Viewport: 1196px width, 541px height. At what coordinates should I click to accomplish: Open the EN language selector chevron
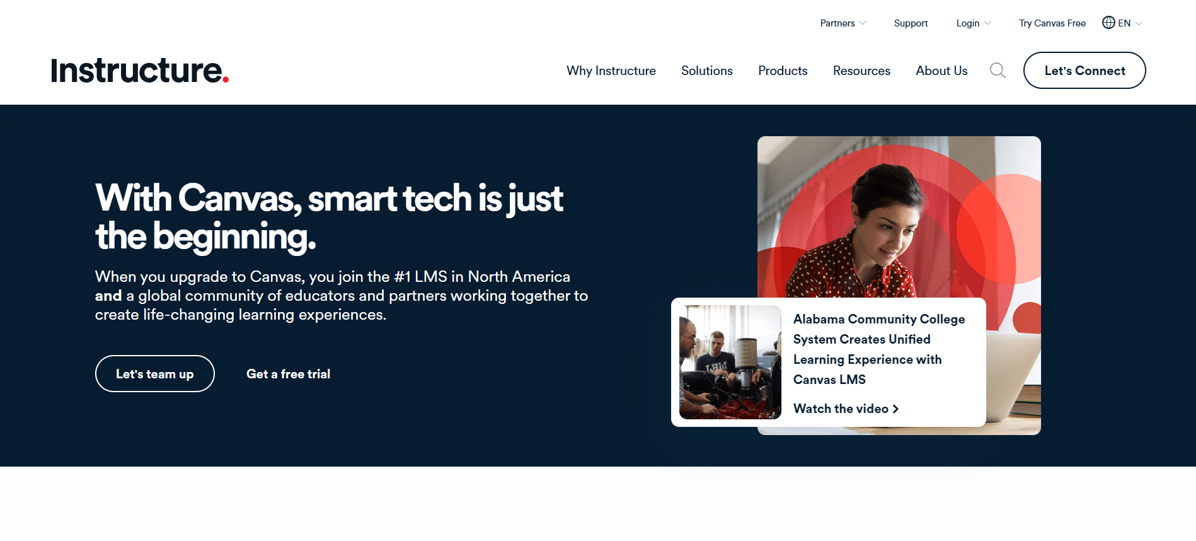click(x=1138, y=23)
